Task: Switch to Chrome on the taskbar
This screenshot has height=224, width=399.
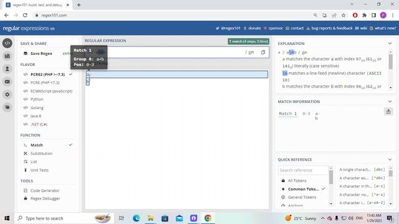Action: 208,218
